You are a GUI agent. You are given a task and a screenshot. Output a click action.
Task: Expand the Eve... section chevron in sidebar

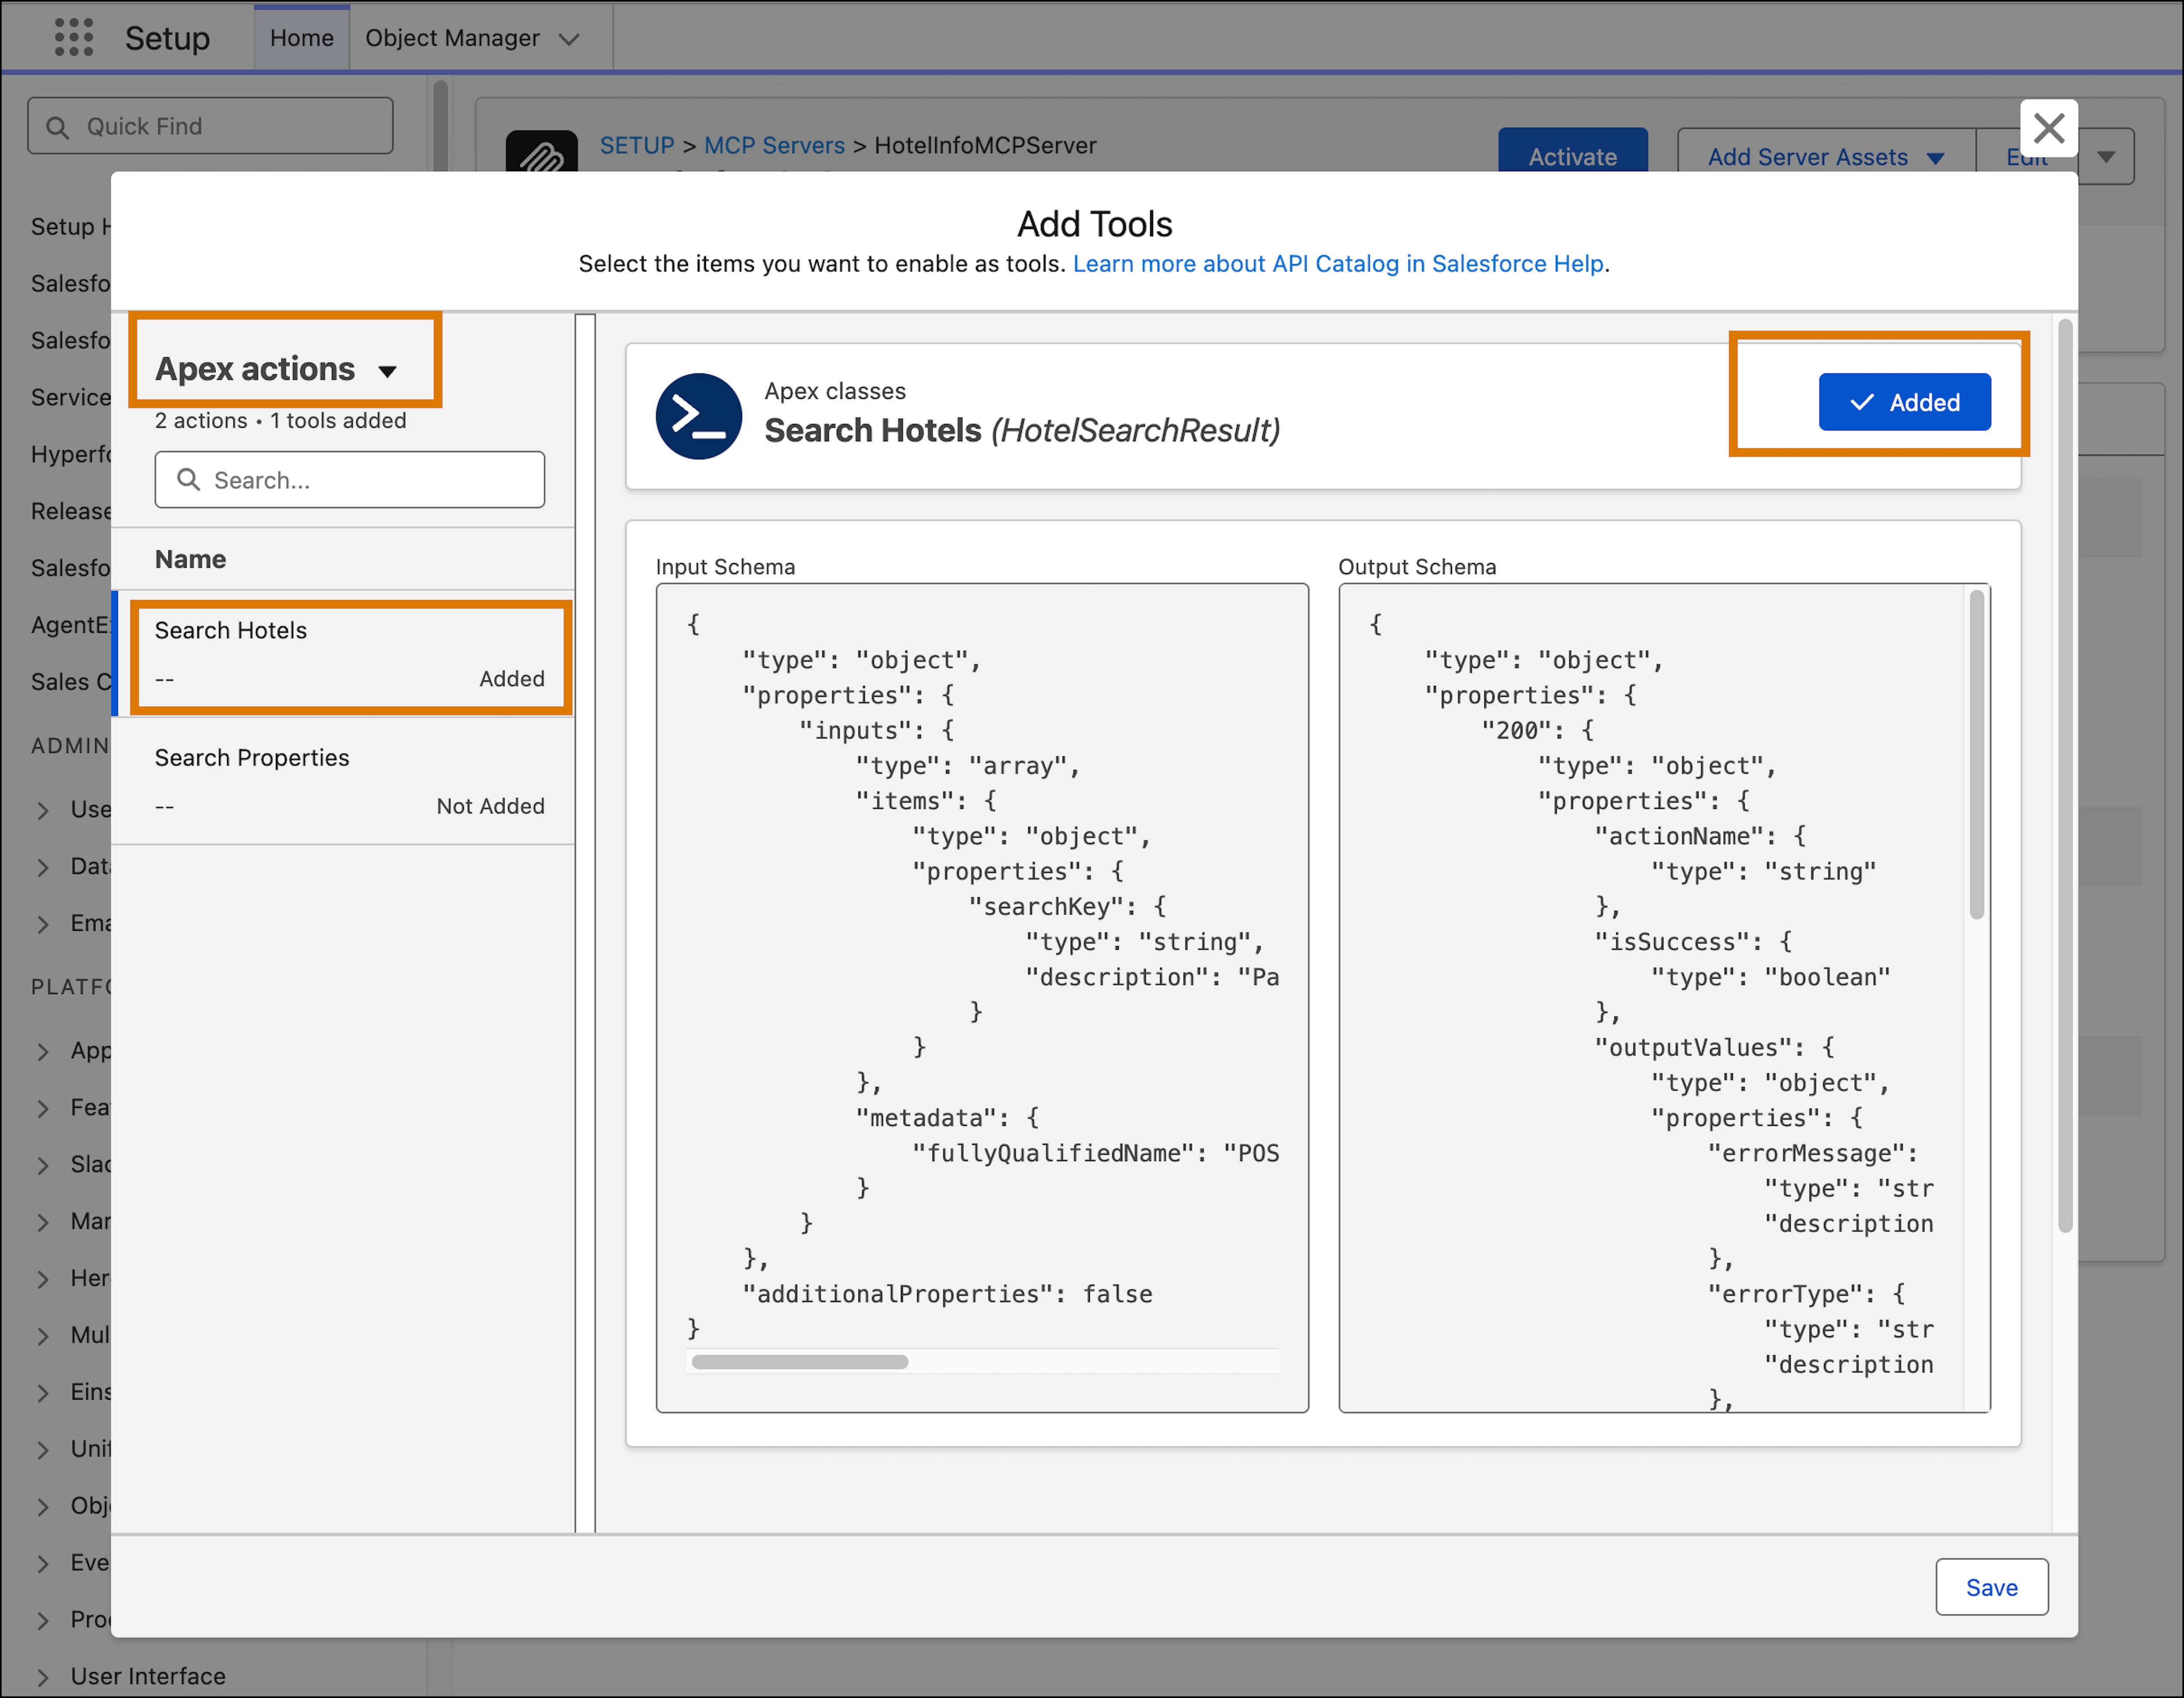point(43,1563)
